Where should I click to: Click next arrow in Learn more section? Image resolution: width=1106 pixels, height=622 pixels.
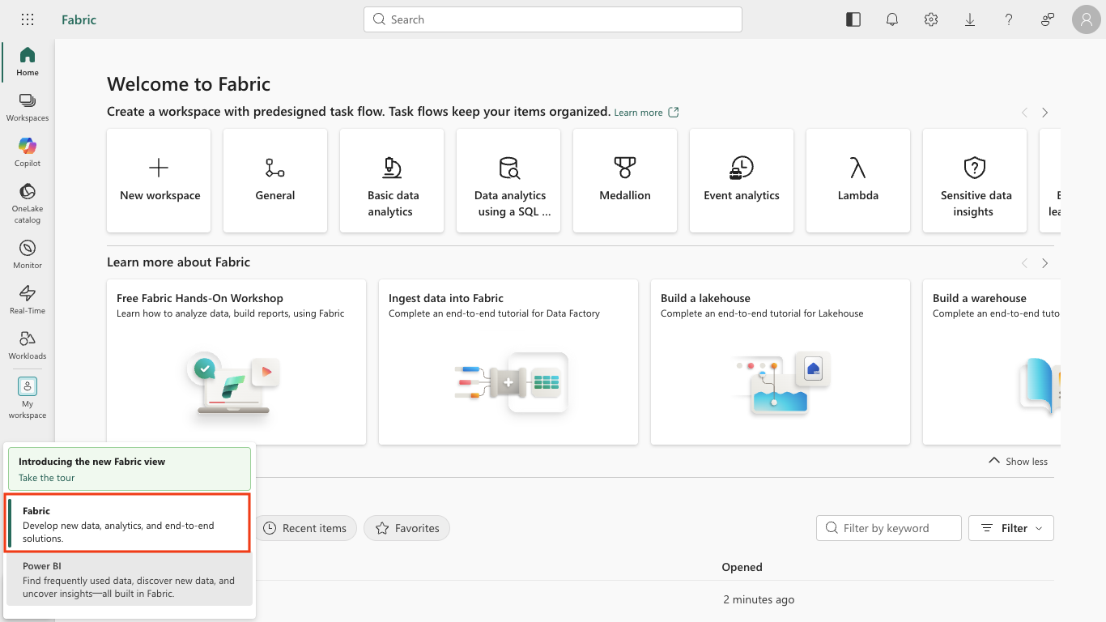[1045, 263]
